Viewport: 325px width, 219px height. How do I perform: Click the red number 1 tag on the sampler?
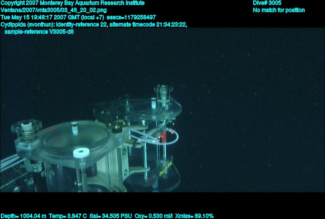tap(163, 137)
